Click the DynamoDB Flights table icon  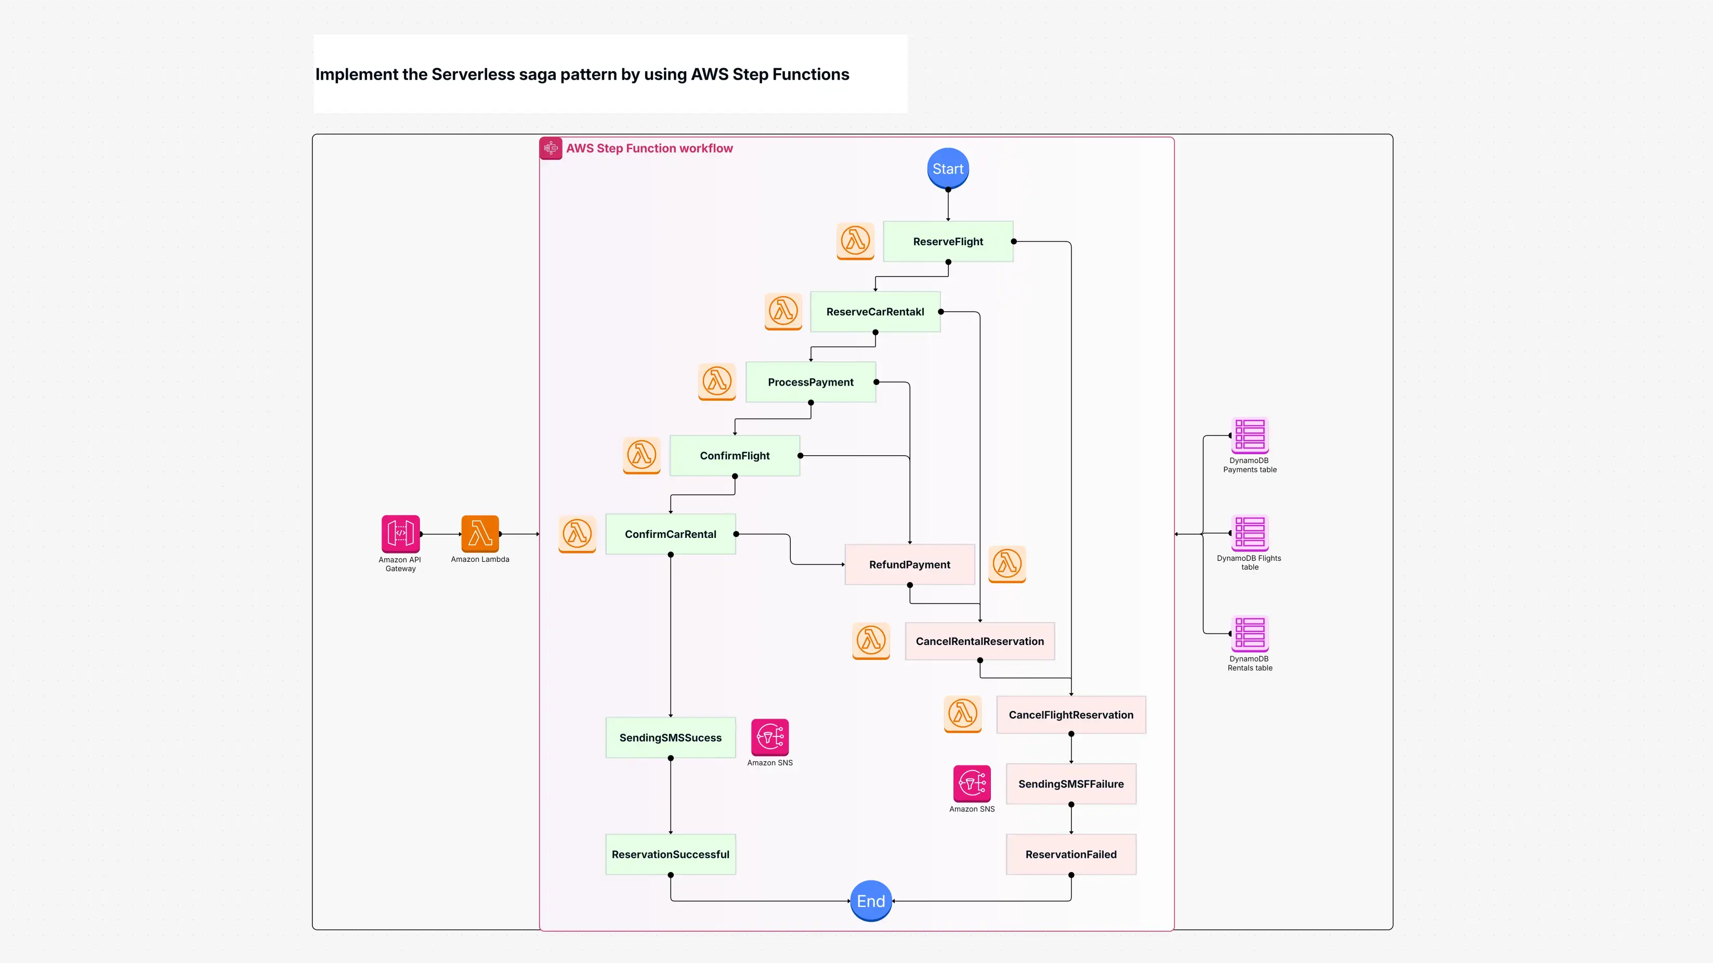pos(1249,533)
